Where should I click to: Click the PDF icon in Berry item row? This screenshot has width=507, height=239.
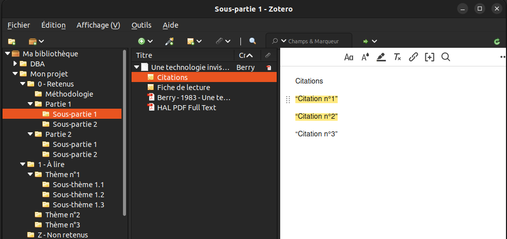pos(269,68)
